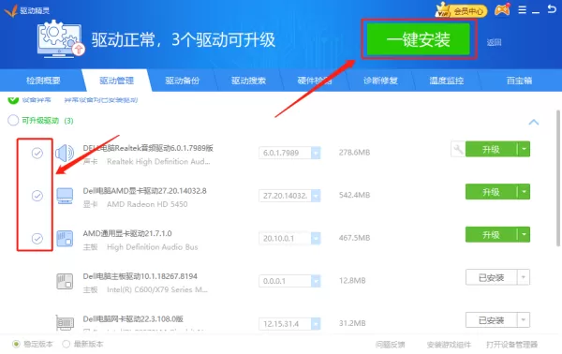Open the 问题反馈 link
The width and height of the screenshot is (562, 354).
390,345
